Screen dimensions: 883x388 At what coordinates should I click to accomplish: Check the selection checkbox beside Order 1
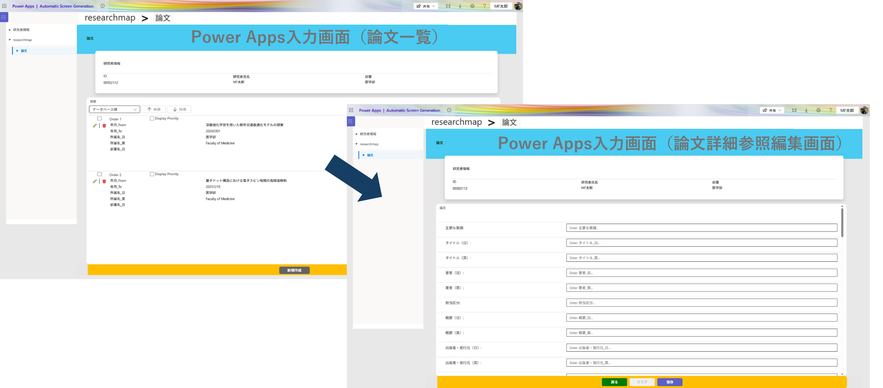pyautogui.click(x=99, y=118)
